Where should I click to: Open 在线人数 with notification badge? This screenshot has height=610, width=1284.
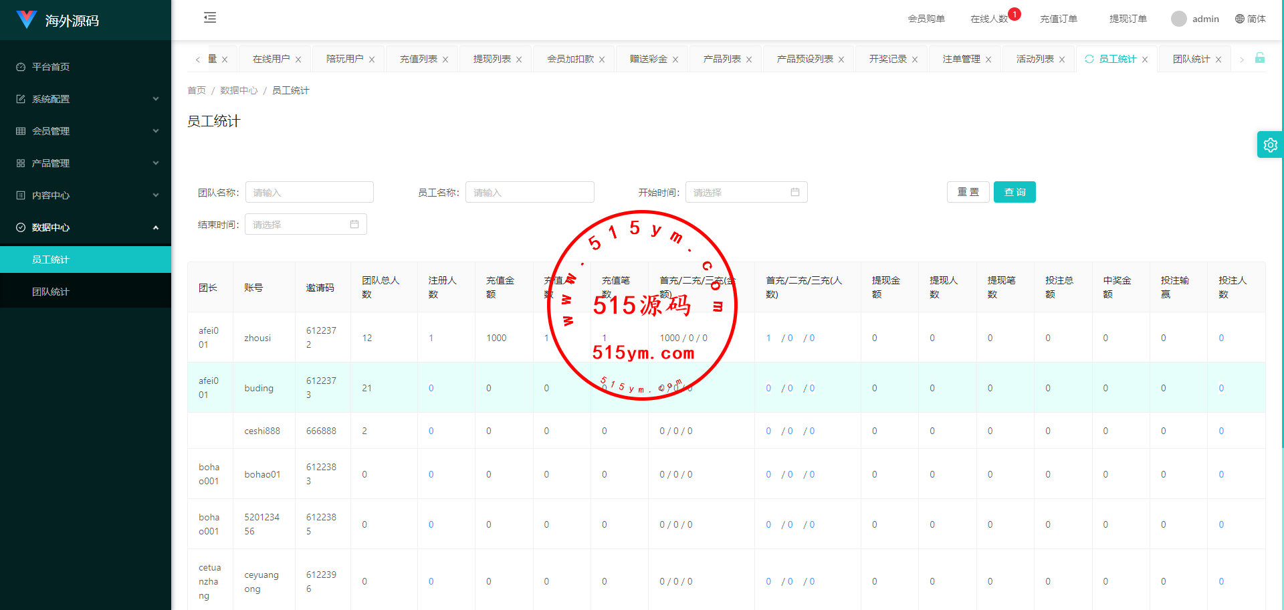pyautogui.click(x=989, y=19)
